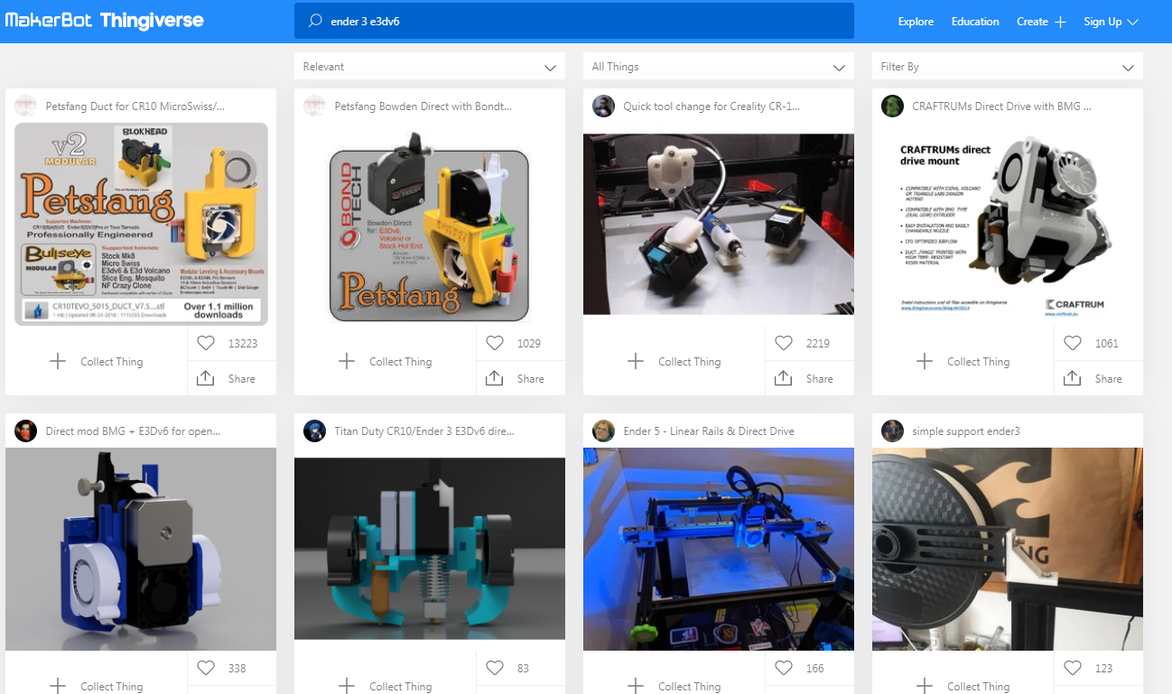Click the simple support ender3 spool photo
Viewport: 1172px width, 694px height.
click(x=1008, y=549)
